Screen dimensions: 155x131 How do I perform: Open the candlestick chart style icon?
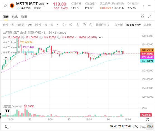71,25
